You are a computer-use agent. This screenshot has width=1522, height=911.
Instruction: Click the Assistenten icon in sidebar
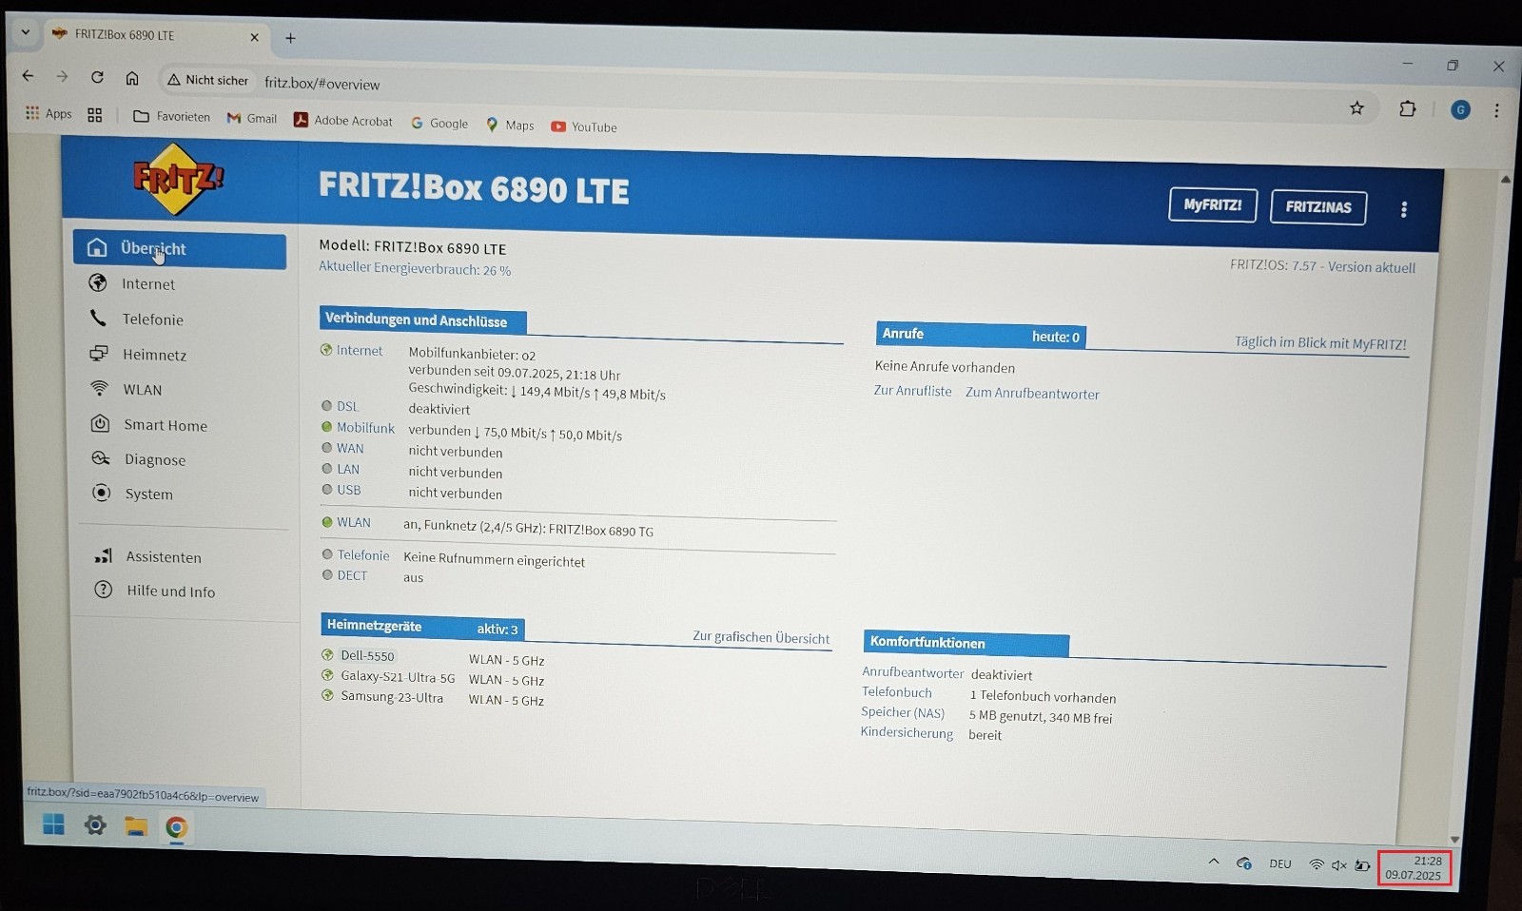click(103, 555)
